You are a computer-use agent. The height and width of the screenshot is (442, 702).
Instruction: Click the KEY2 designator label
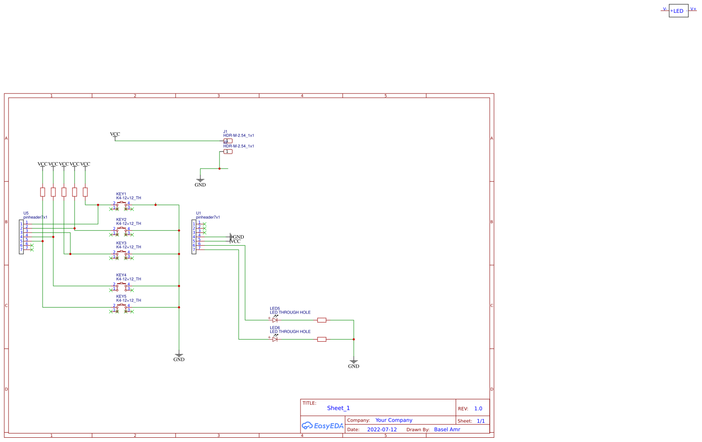[121, 220]
